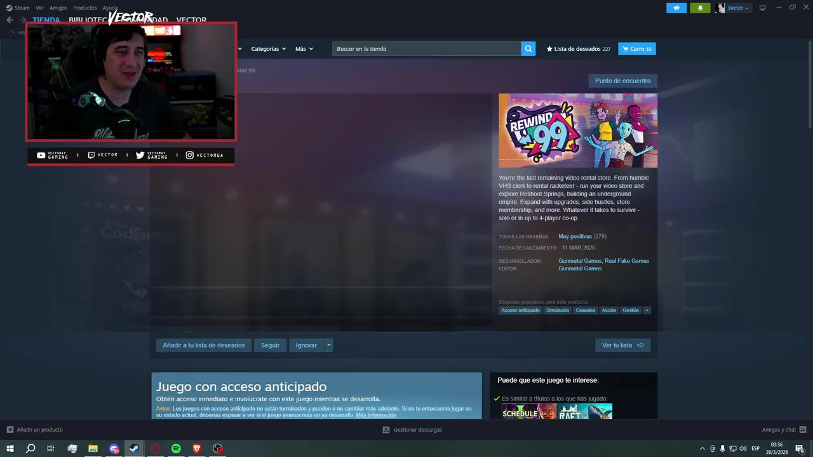
Task: Click the Buscar en la tienda field
Action: click(x=427, y=49)
